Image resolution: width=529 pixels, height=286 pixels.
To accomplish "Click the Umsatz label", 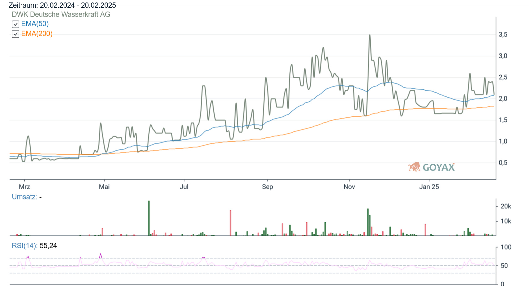I will click(24, 197).
